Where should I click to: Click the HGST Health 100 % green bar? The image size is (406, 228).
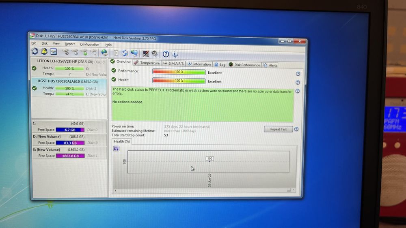pos(70,88)
